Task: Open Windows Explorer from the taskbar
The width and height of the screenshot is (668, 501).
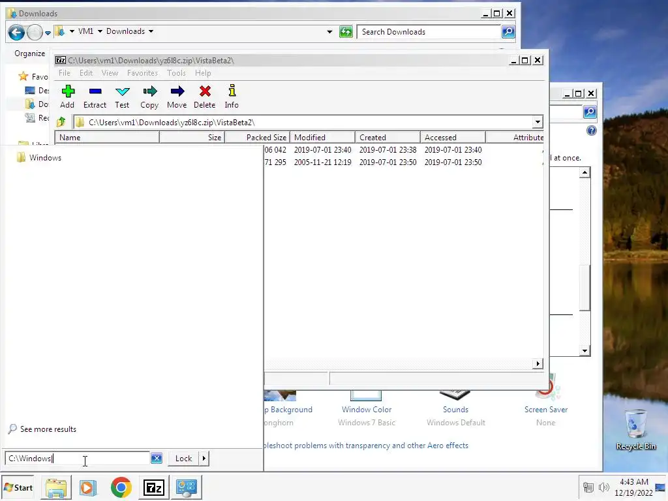Action: point(56,487)
